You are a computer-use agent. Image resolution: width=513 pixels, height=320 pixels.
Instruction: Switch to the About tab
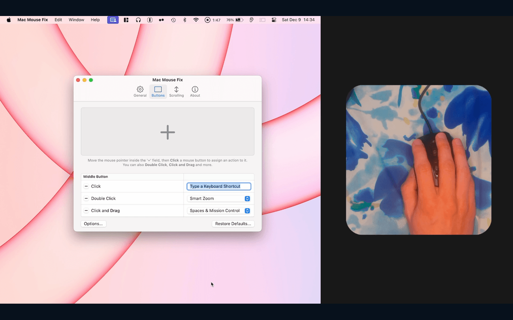195,91
